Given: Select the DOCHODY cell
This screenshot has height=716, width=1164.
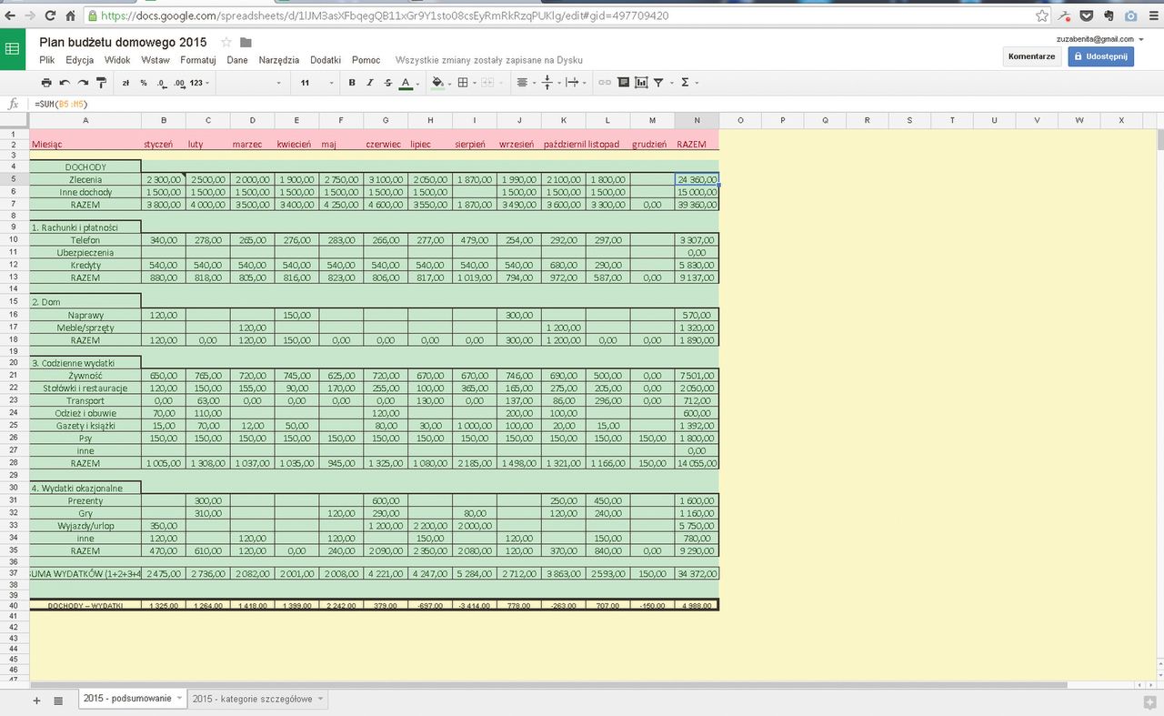Looking at the screenshot, I should coord(85,166).
